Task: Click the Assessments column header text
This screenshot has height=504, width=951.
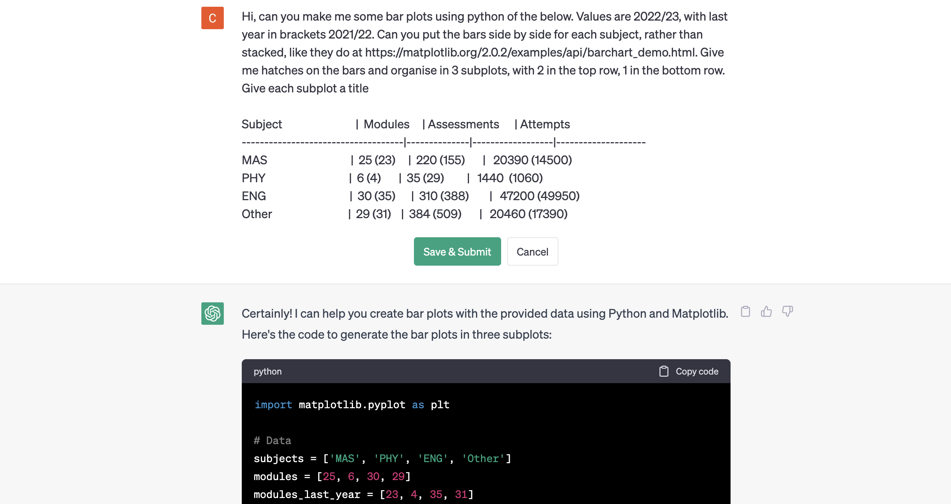Action: (463, 124)
